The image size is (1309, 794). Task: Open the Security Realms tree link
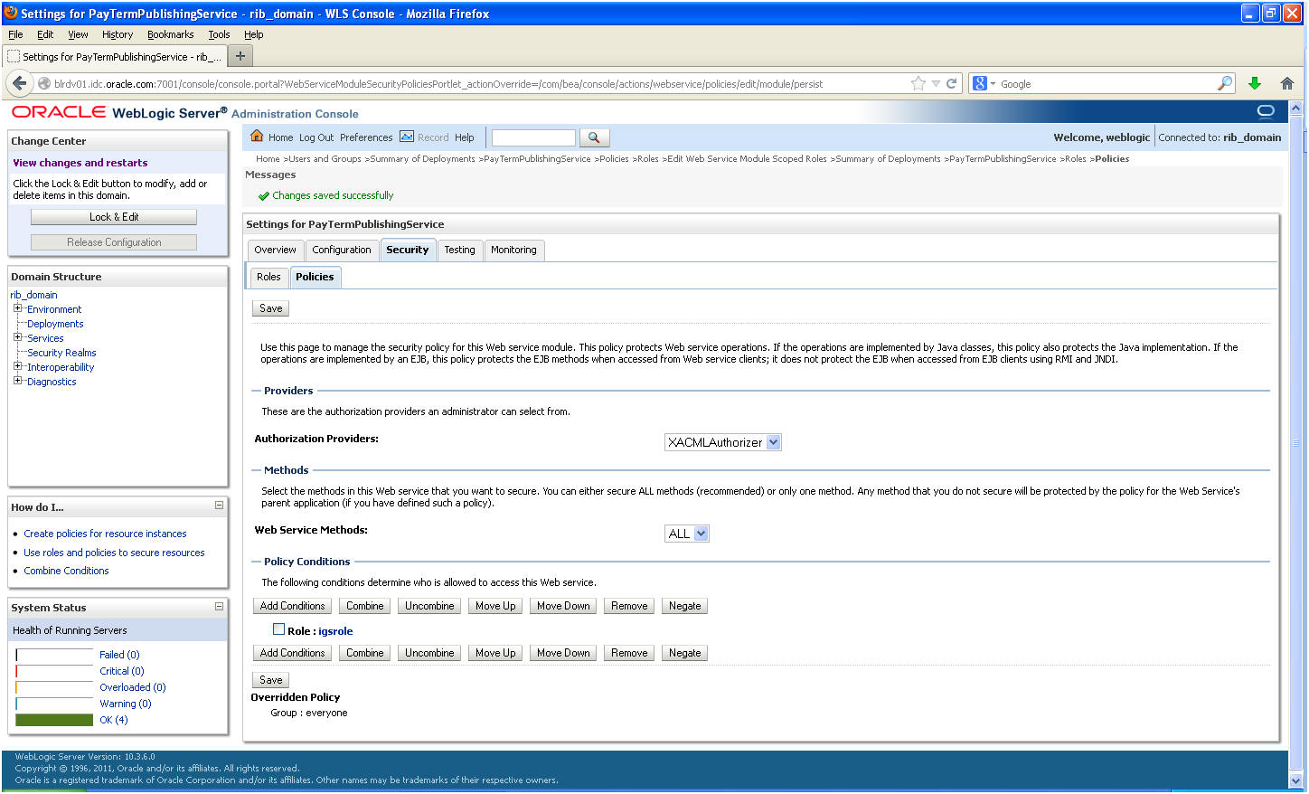click(x=61, y=353)
